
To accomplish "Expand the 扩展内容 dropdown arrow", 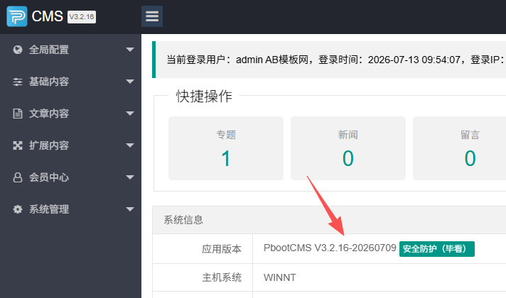I will tap(130, 145).
